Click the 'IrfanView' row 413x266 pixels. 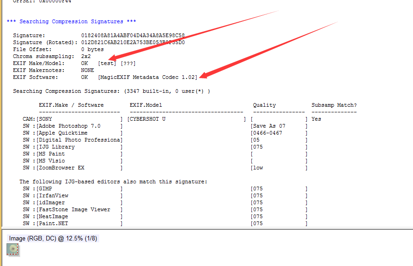(x=53, y=195)
